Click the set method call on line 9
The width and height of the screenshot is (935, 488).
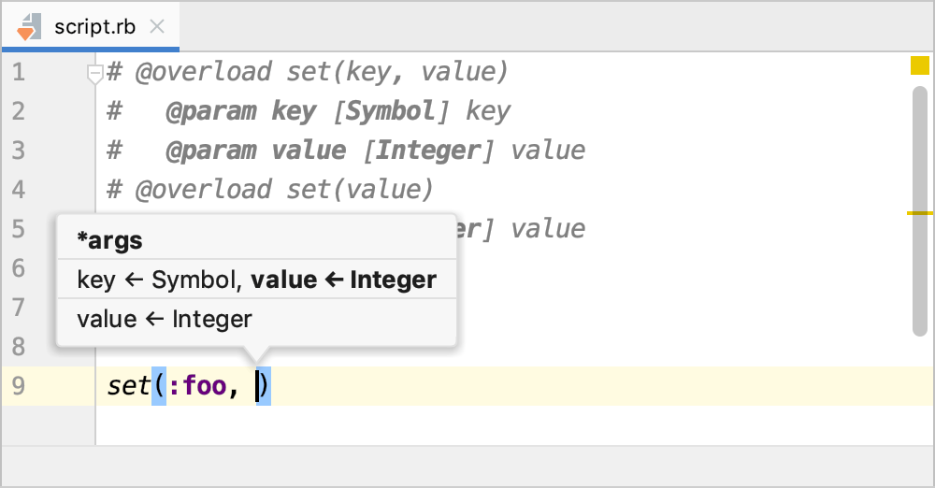pos(128,385)
